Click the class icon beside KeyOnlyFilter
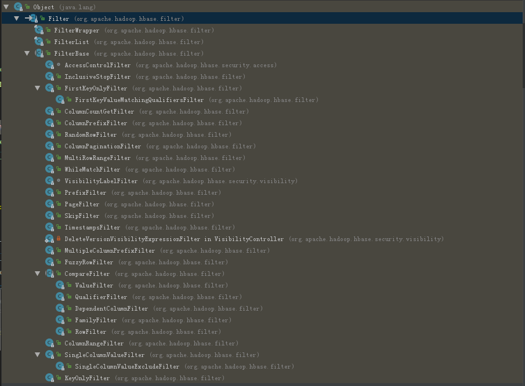 [x=49, y=378]
